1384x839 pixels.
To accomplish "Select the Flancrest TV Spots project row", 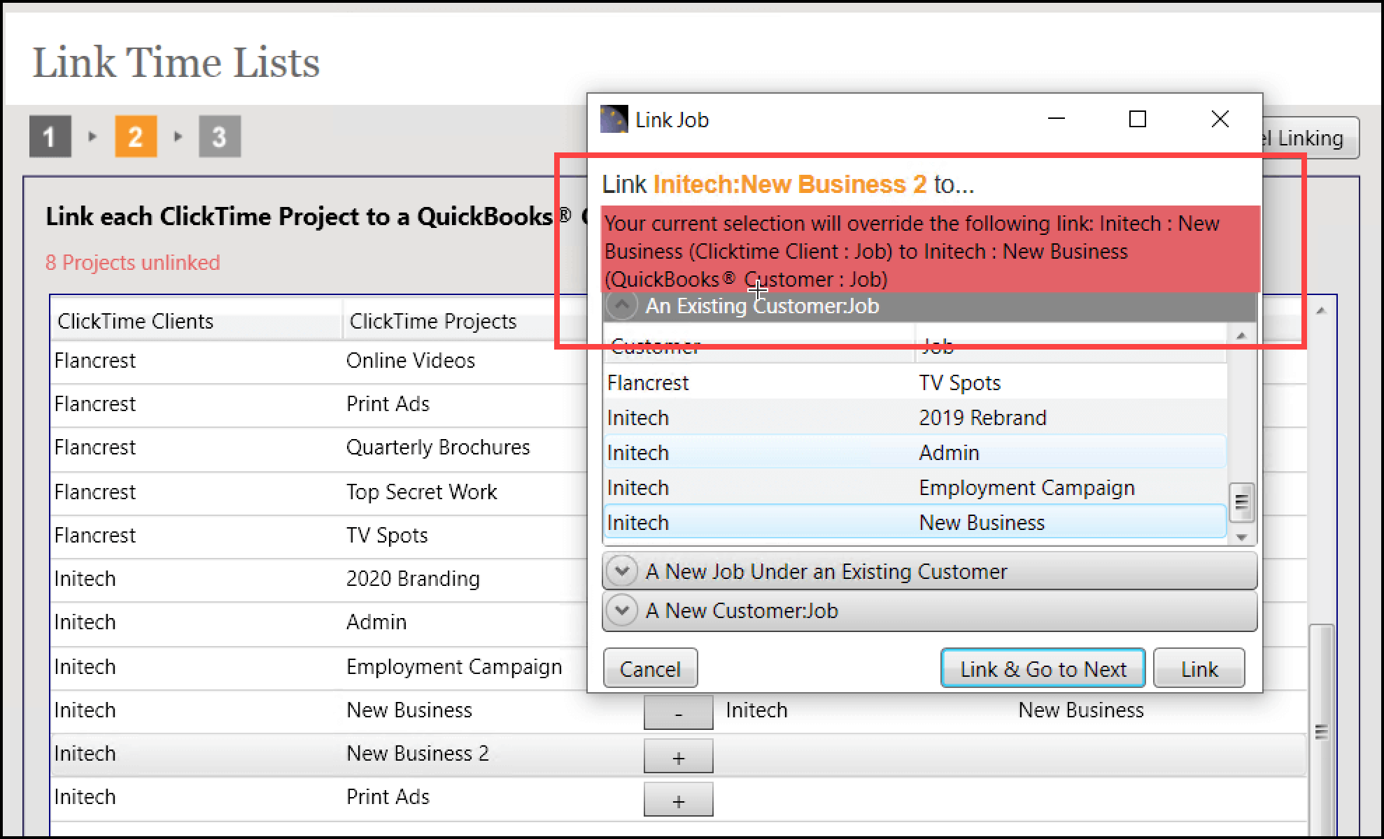I will 319,536.
